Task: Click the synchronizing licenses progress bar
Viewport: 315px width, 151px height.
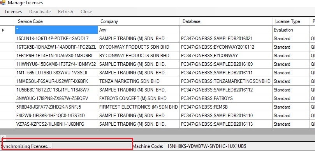Action: 92,146
